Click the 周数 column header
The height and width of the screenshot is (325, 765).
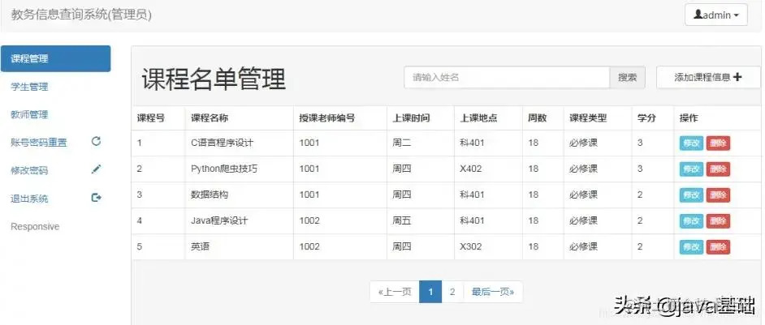tap(537, 118)
